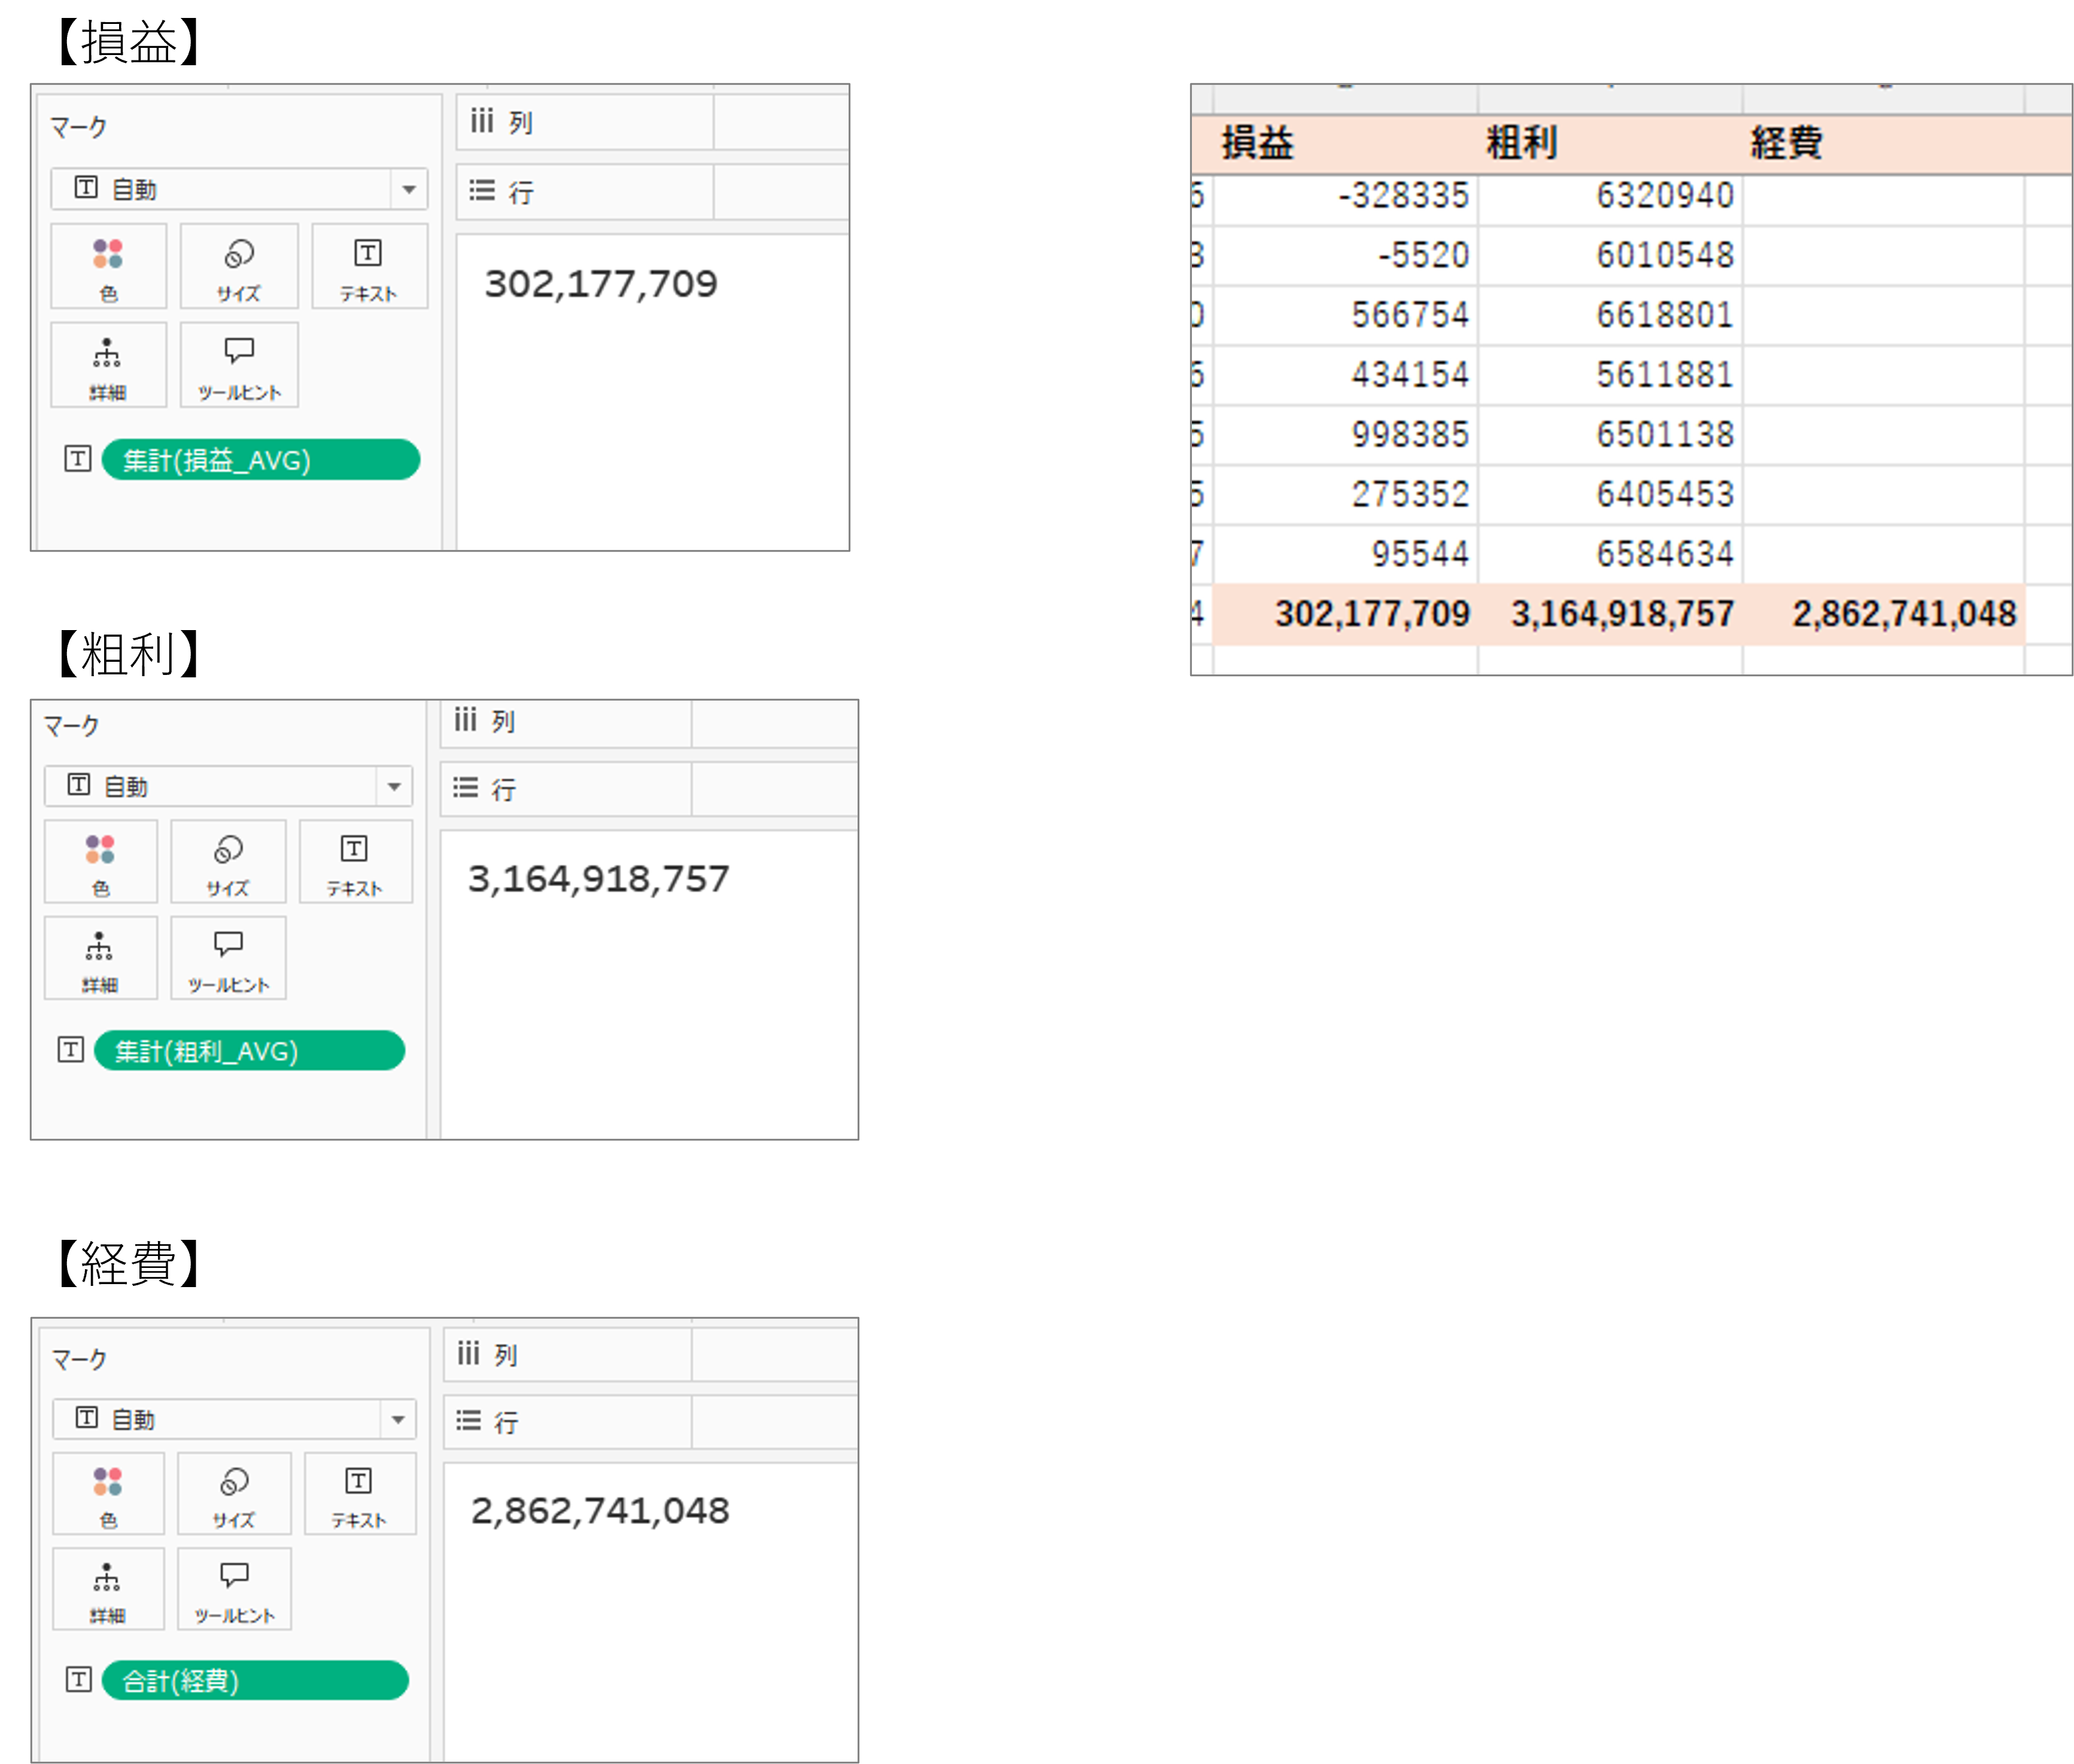Click the 列 shelf in 経費 panel

pos(651,1354)
